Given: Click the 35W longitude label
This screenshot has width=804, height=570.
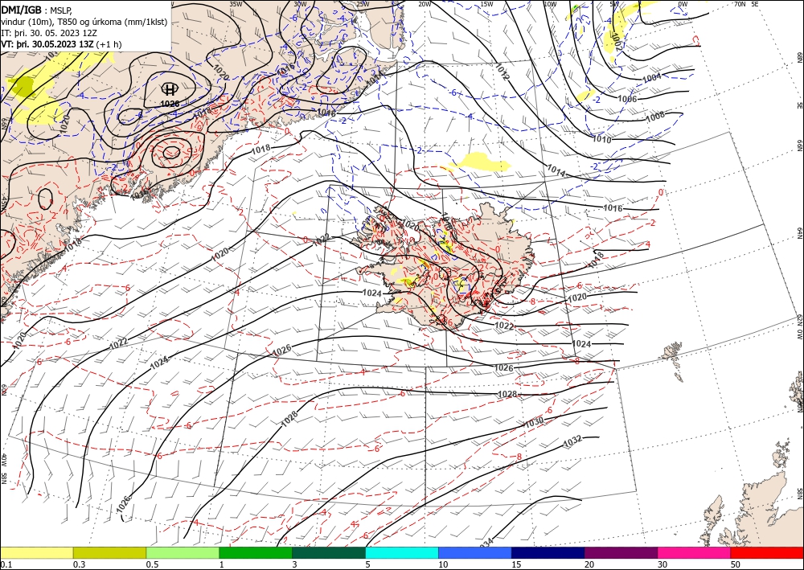Looking at the screenshot, I should [236, 4].
